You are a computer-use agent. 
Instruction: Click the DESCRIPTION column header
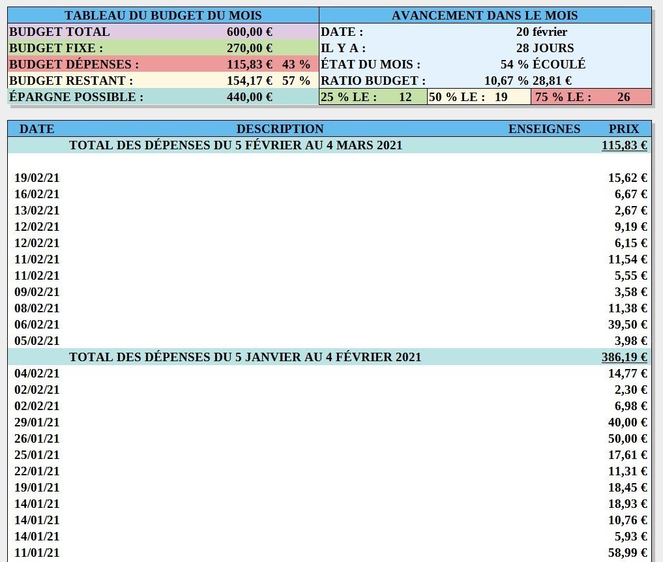pos(280,128)
